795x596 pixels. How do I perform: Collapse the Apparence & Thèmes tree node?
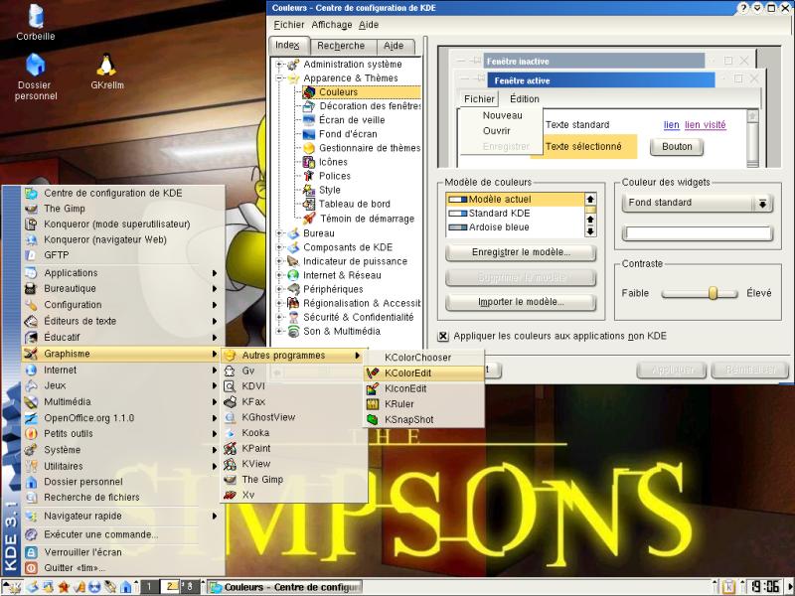tap(279, 78)
